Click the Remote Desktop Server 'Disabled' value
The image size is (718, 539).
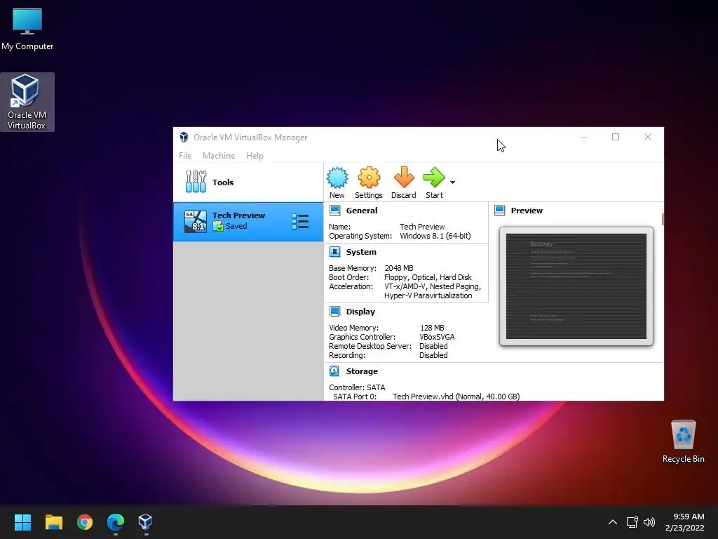pos(433,345)
